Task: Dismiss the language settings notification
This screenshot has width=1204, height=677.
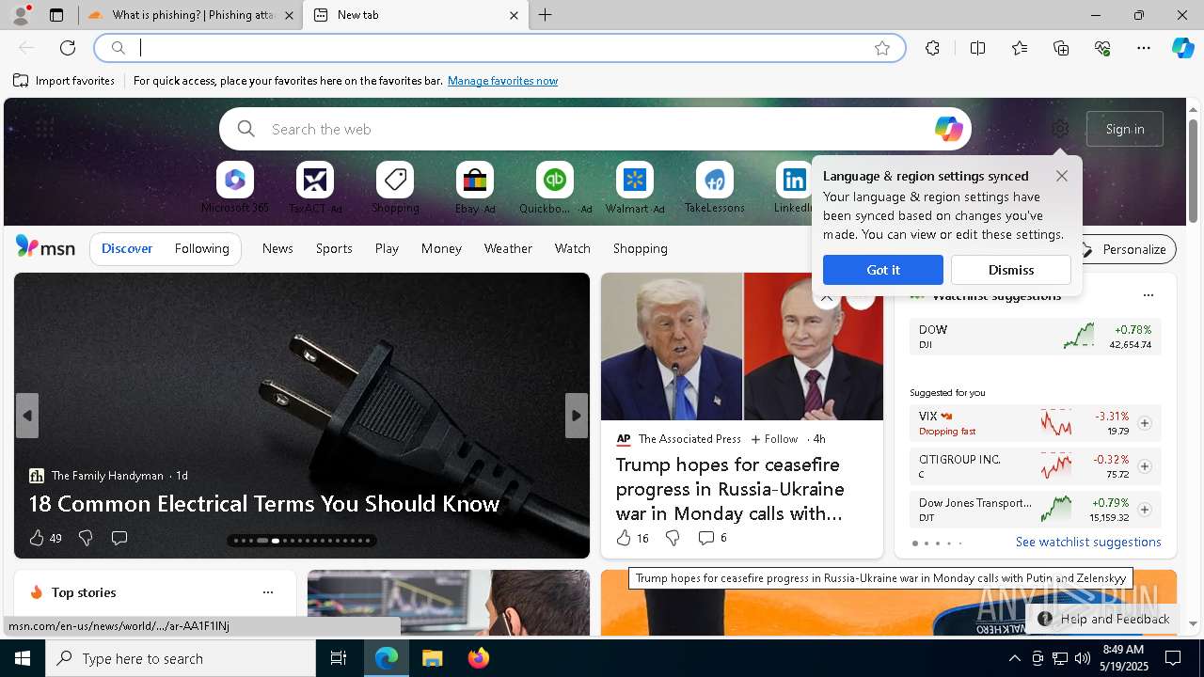Action: tap(1011, 270)
